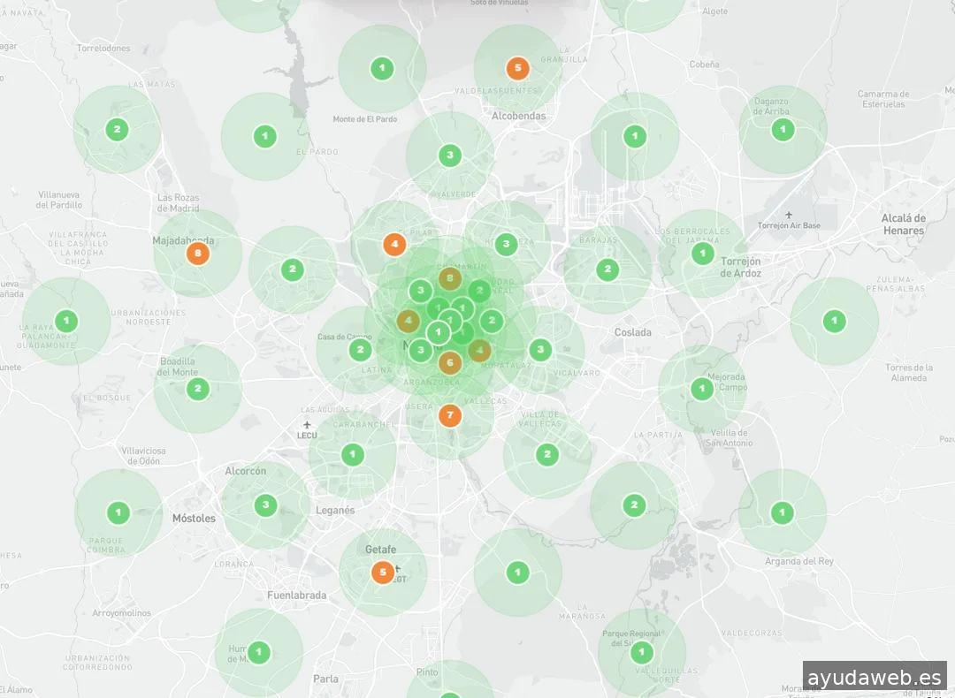Open the green 2 cluster below Barajas
955x698 pixels.
pyautogui.click(x=607, y=270)
